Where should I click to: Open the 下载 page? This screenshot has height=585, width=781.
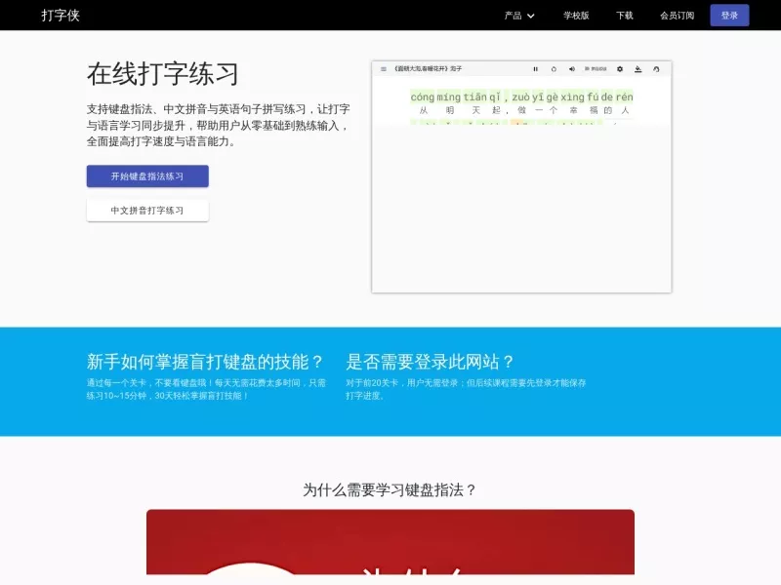pos(624,16)
